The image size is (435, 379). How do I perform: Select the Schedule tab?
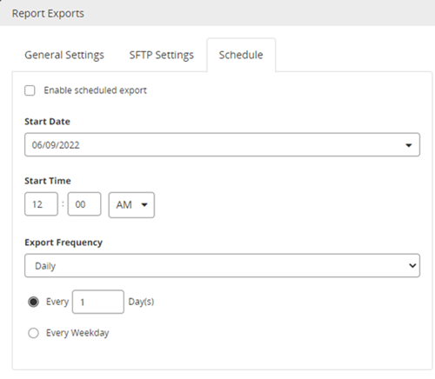[x=241, y=55]
